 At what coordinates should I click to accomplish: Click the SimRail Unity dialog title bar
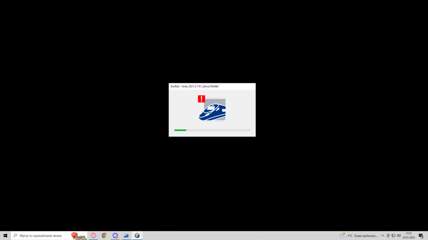tap(212, 86)
